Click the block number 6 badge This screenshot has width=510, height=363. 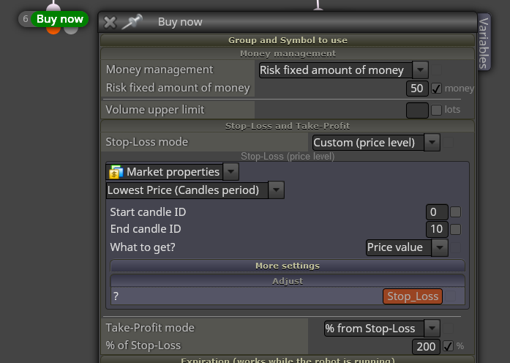26,19
